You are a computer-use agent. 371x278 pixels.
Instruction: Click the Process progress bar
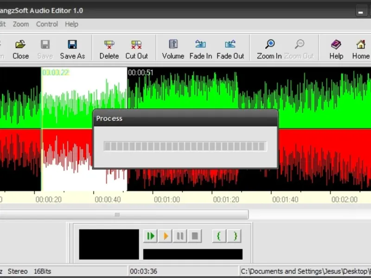click(185, 146)
